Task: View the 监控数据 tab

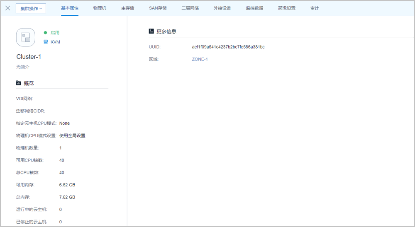Action: tap(254, 8)
